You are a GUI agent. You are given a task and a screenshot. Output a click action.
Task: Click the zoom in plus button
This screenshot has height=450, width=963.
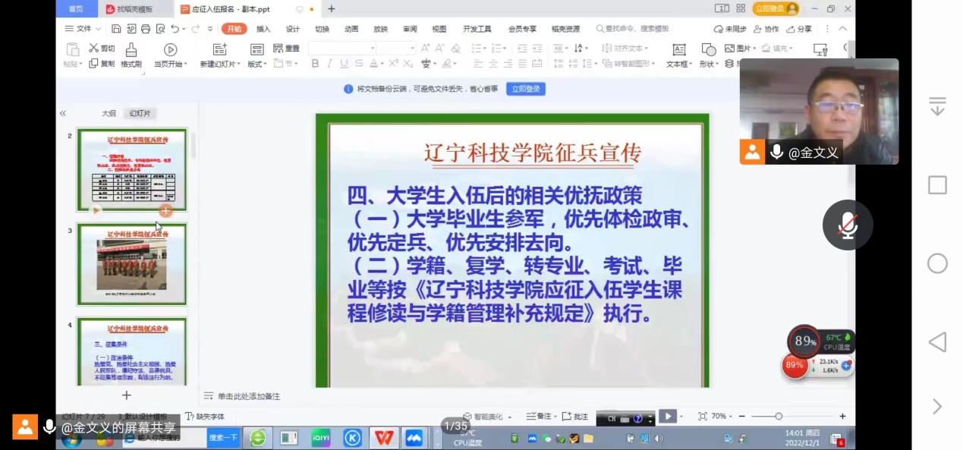(x=842, y=417)
